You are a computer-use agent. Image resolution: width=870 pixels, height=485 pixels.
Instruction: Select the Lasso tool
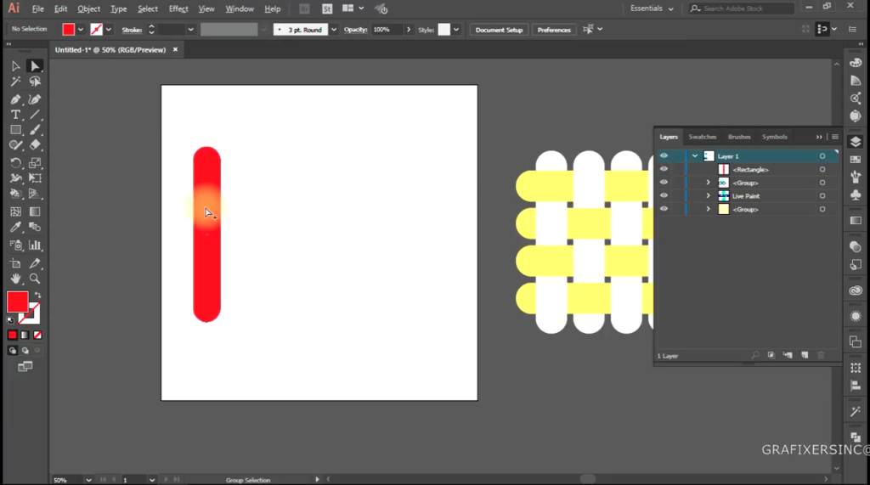35,82
